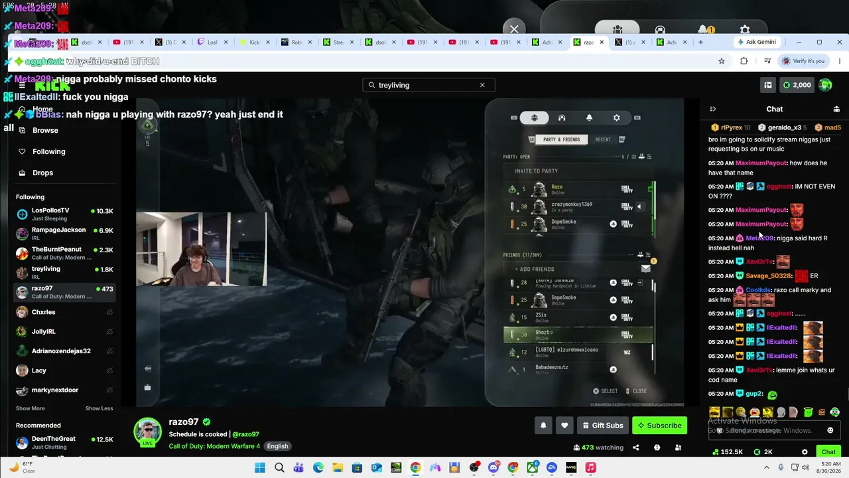Open LosPollosTV channel in Following list
The image size is (849, 478).
coord(64,214)
